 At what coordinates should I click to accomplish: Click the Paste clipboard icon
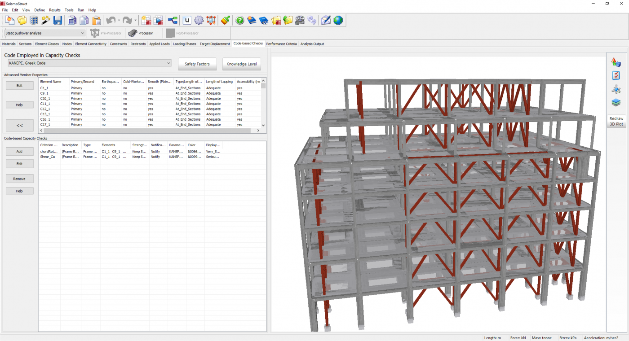pos(96,20)
